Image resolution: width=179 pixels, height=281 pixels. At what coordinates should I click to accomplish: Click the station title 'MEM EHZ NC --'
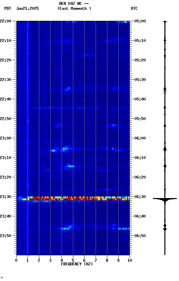pos(74,3)
